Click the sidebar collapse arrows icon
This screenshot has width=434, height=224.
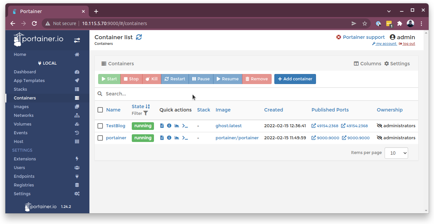coord(77,40)
